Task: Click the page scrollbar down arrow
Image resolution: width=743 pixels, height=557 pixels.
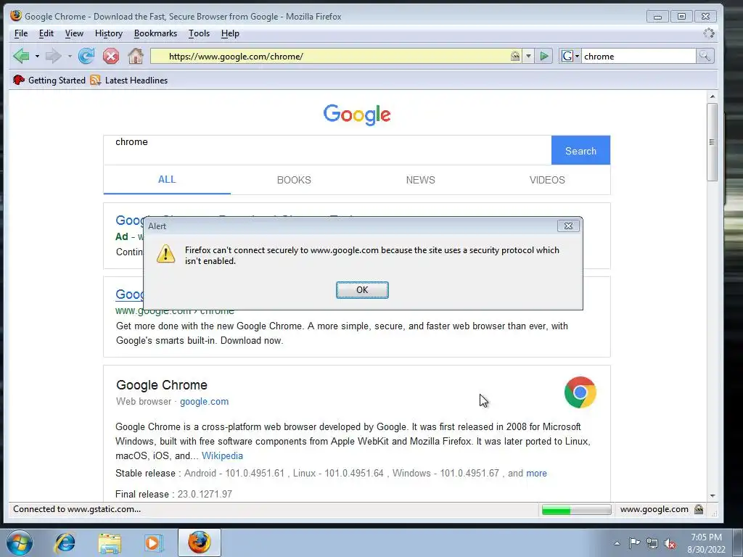Action: [x=713, y=496]
